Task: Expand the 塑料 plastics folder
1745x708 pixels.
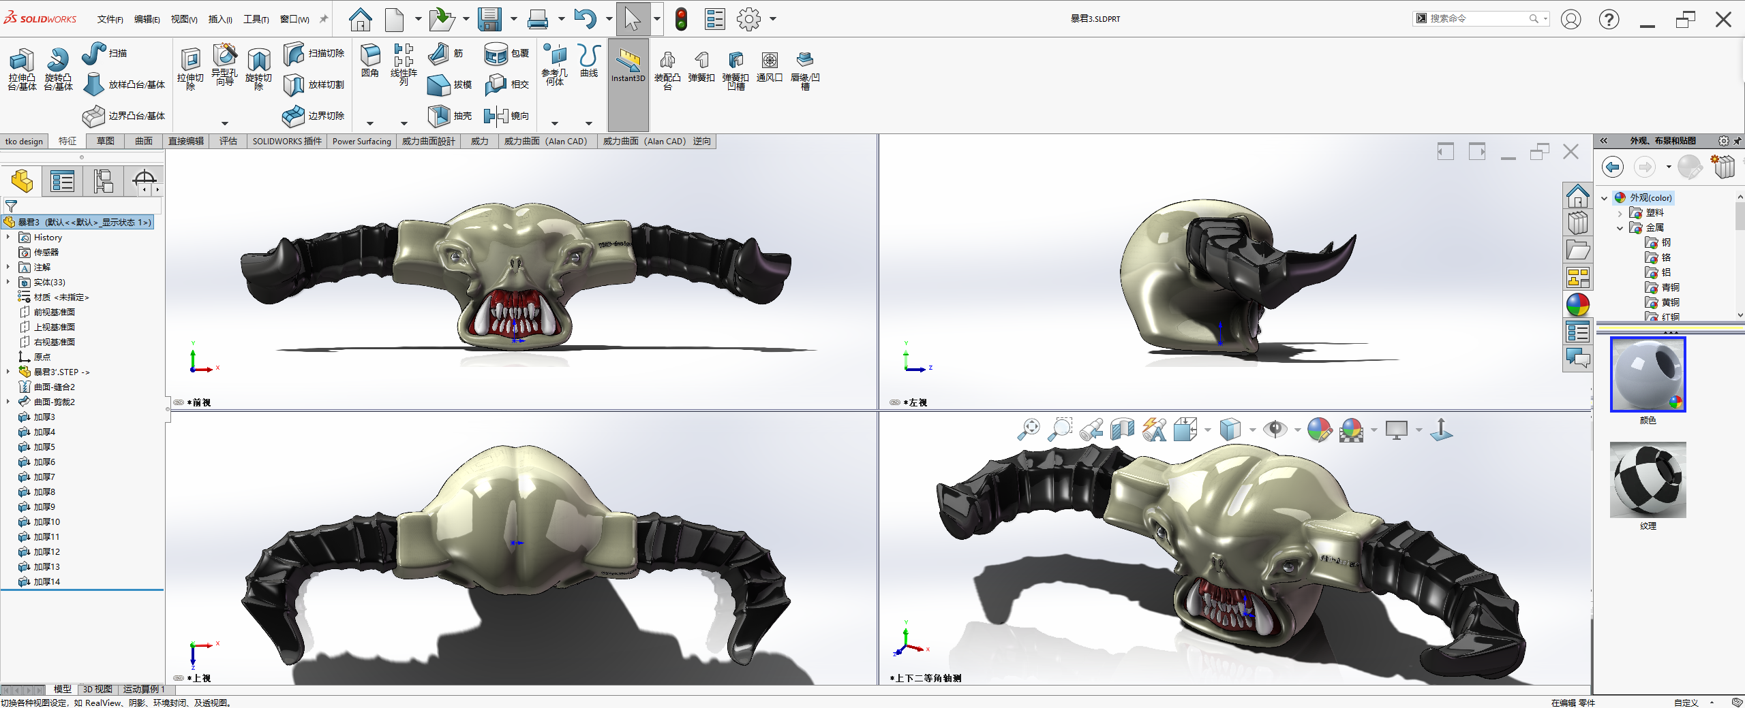Action: click(1620, 213)
